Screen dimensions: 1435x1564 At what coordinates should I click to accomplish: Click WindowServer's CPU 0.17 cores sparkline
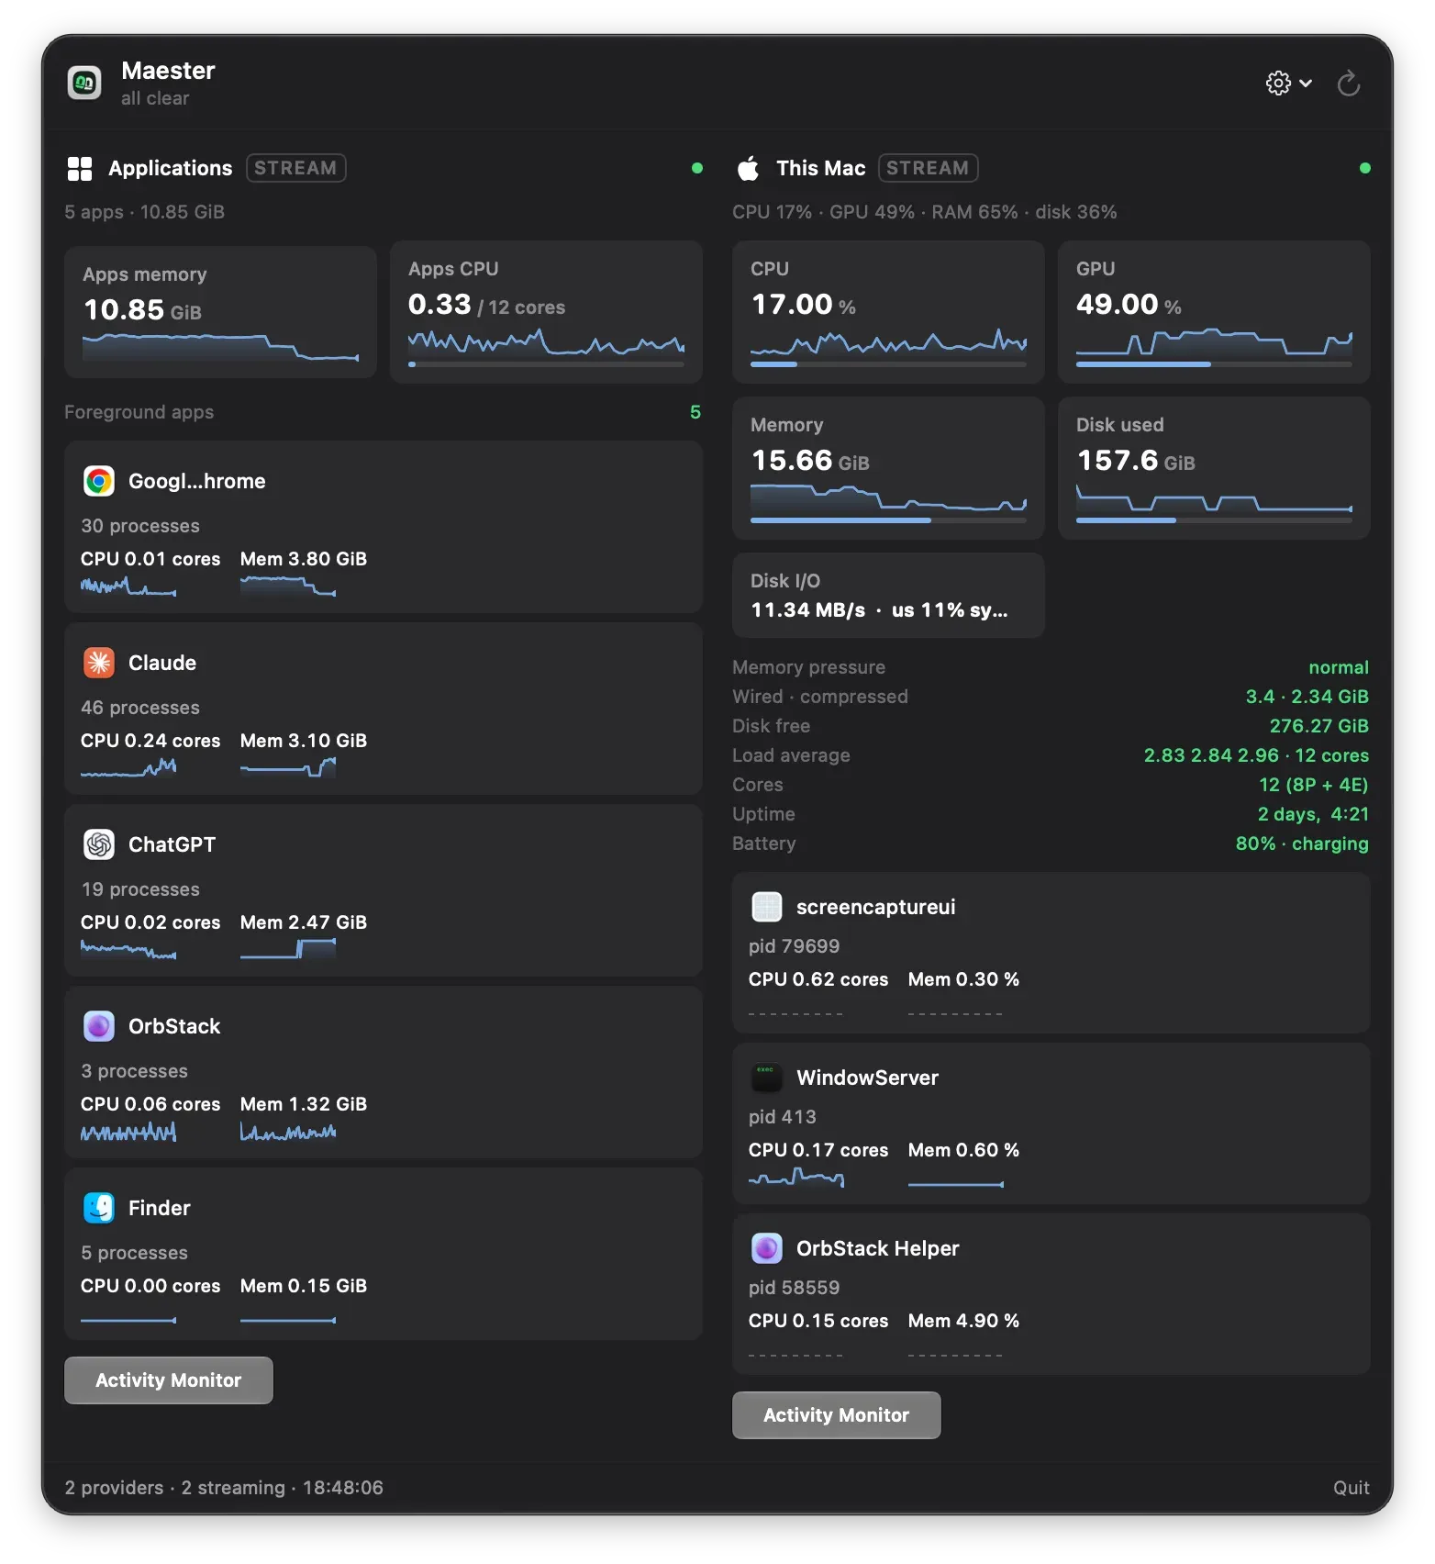tap(796, 1178)
